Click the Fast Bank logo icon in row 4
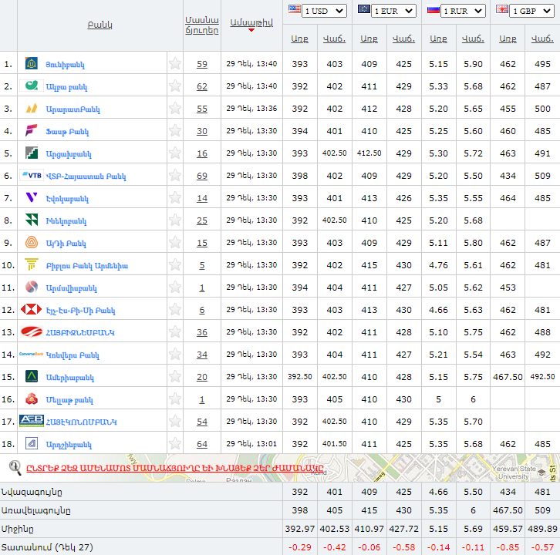 (x=32, y=130)
